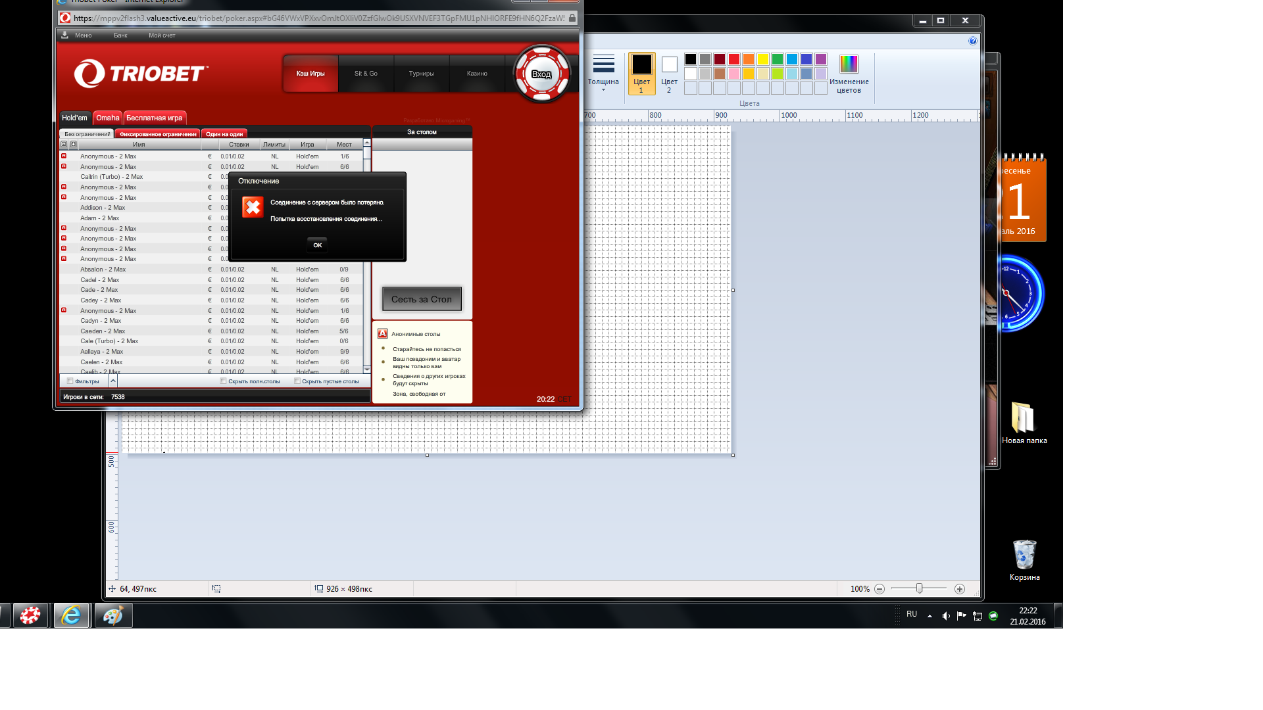
Task: Click the second small icon in the table list header
Action: coord(74,144)
